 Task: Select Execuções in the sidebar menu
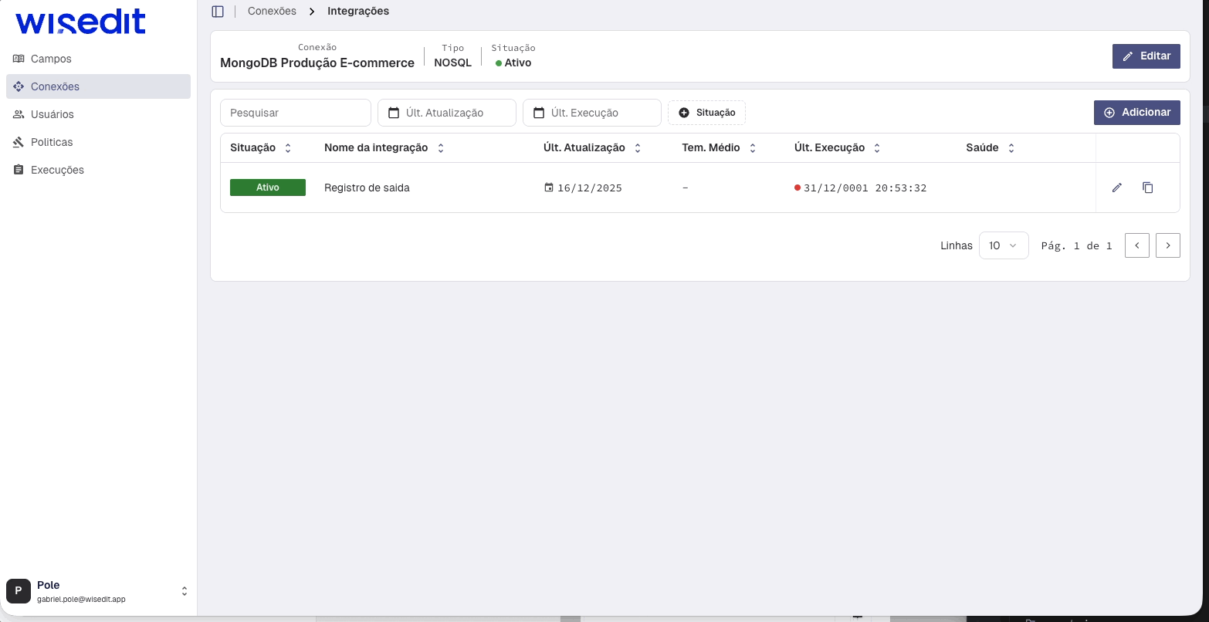(x=58, y=170)
